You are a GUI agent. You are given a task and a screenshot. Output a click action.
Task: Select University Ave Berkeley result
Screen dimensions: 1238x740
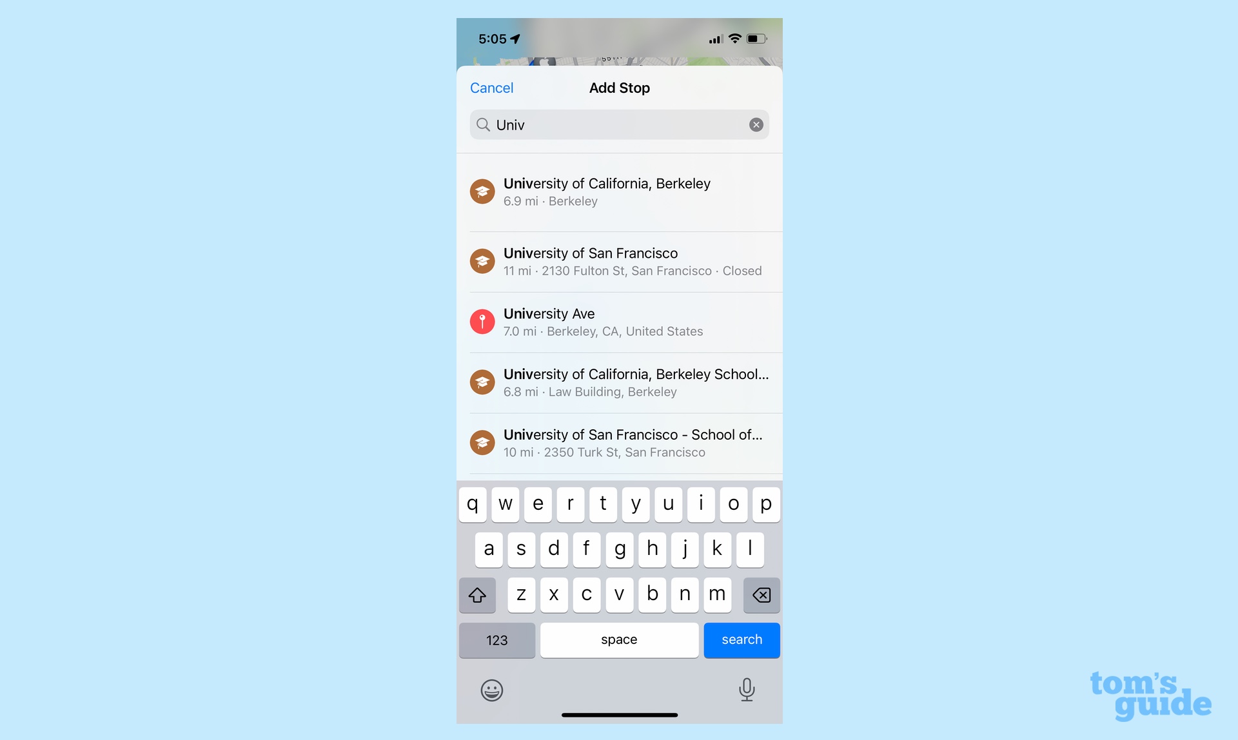(620, 322)
